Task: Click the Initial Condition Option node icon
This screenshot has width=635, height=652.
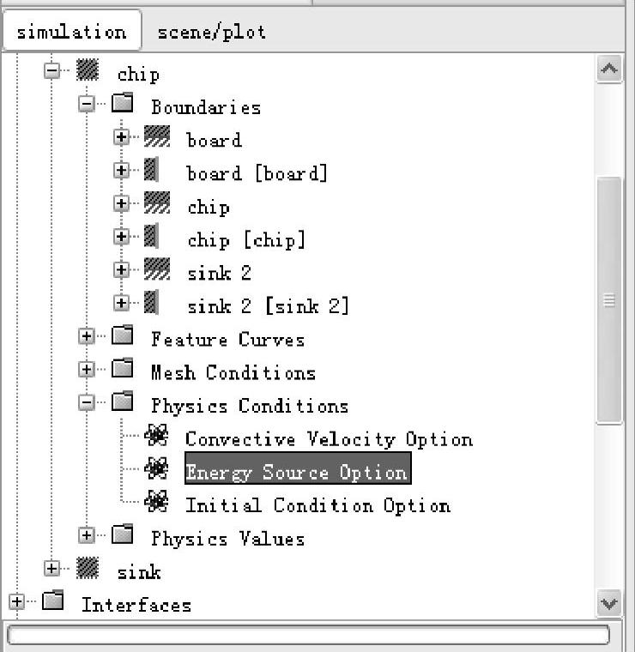Action: 156,502
